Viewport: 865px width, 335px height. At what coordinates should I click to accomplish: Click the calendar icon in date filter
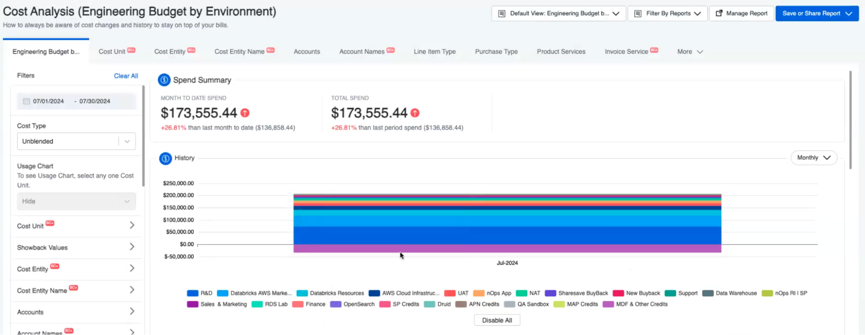pos(26,101)
